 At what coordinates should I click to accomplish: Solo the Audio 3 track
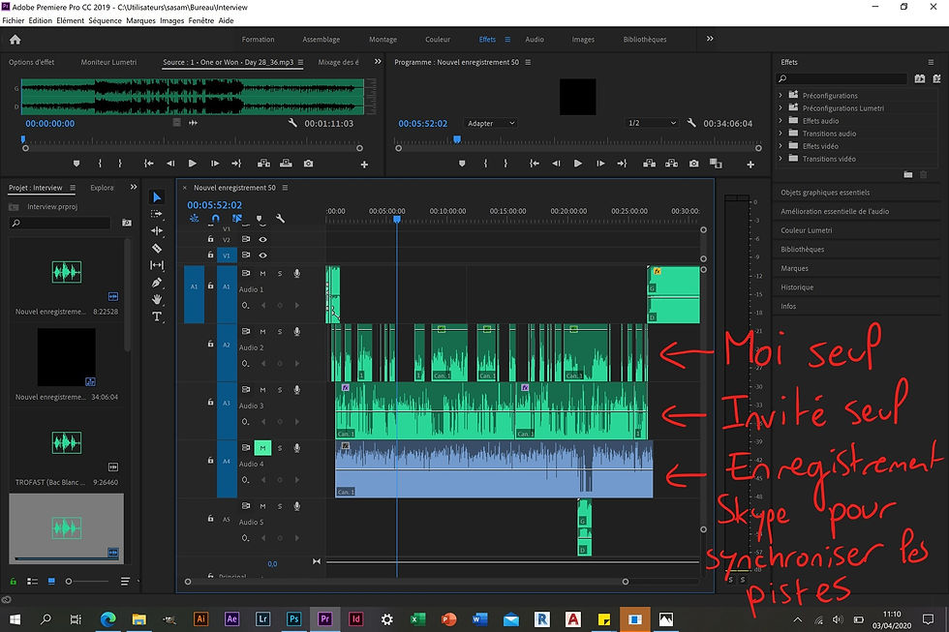coord(280,390)
